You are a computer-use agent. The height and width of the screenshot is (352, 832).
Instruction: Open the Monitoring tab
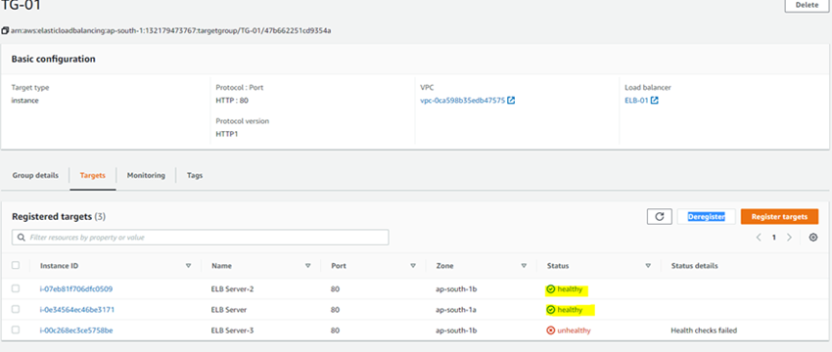coord(146,175)
